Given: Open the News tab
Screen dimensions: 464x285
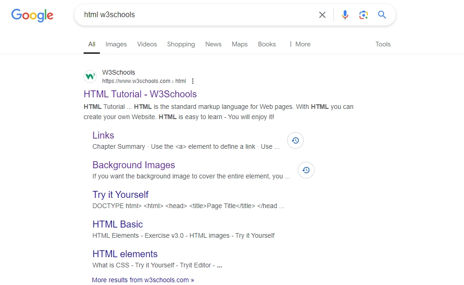Looking at the screenshot, I should [213, 44].
